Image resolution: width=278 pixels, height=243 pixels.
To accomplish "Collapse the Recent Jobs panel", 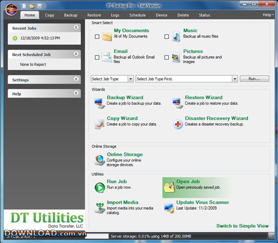I will coord(76,27).
